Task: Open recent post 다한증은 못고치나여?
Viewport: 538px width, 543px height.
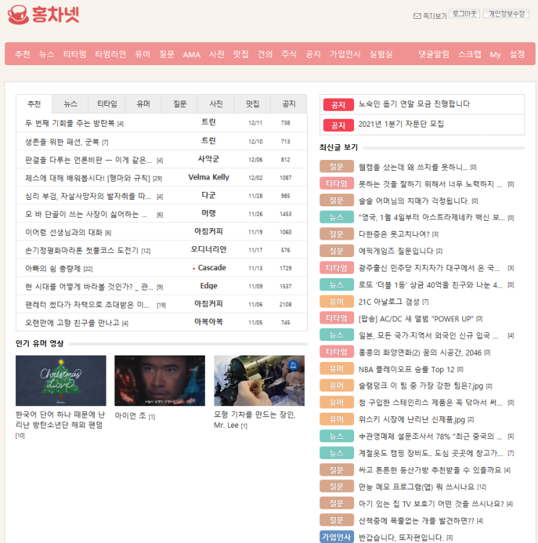Action: coord(394,234)
